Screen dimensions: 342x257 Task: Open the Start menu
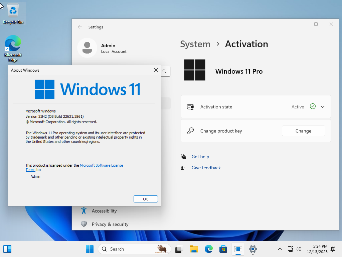tap(90, 249)
